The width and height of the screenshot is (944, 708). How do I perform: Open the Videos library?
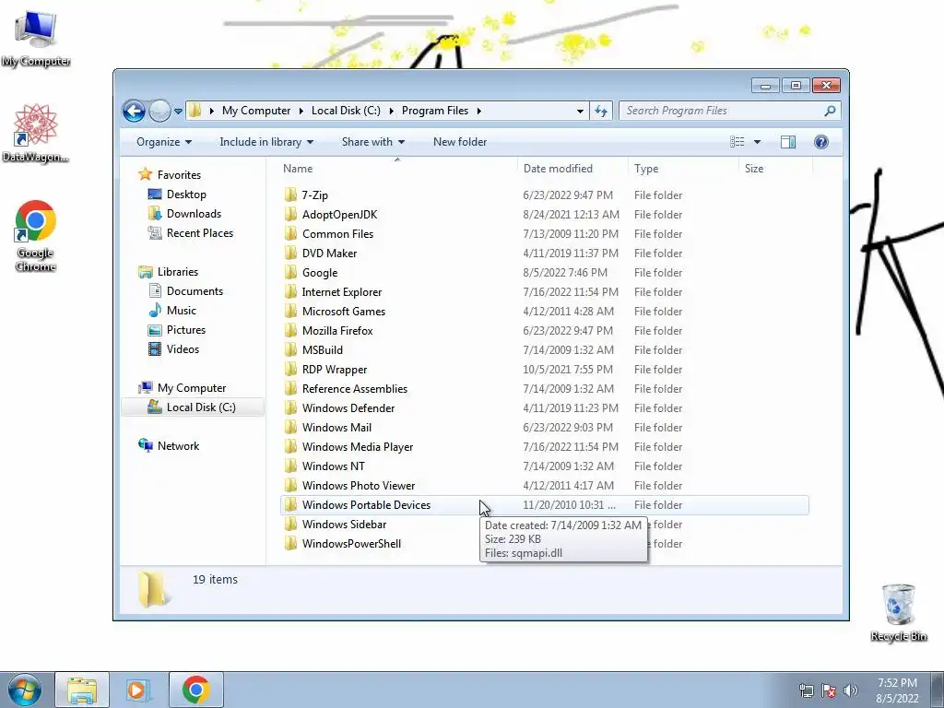point(183,349)
